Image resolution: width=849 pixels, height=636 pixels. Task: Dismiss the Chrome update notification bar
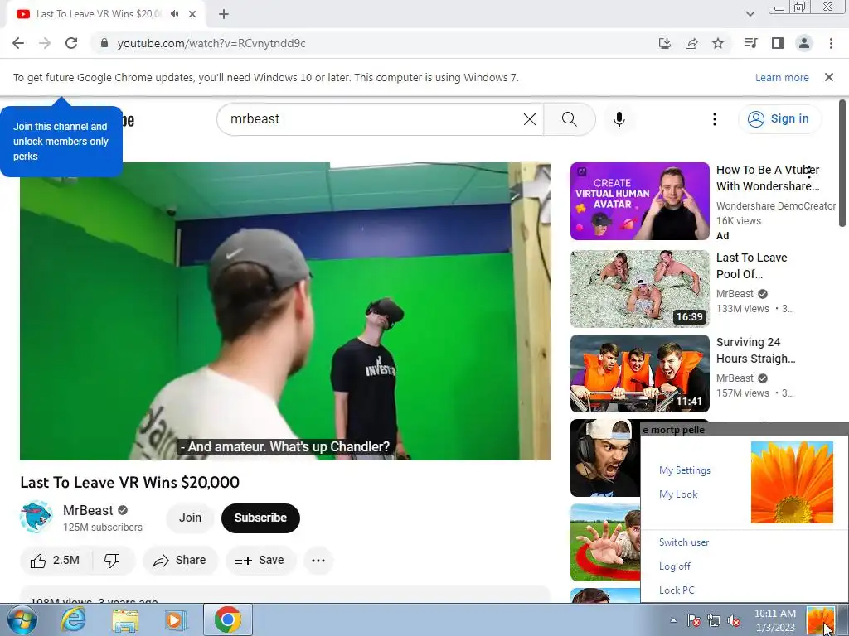pyautogui.click(x=829, y=77)
